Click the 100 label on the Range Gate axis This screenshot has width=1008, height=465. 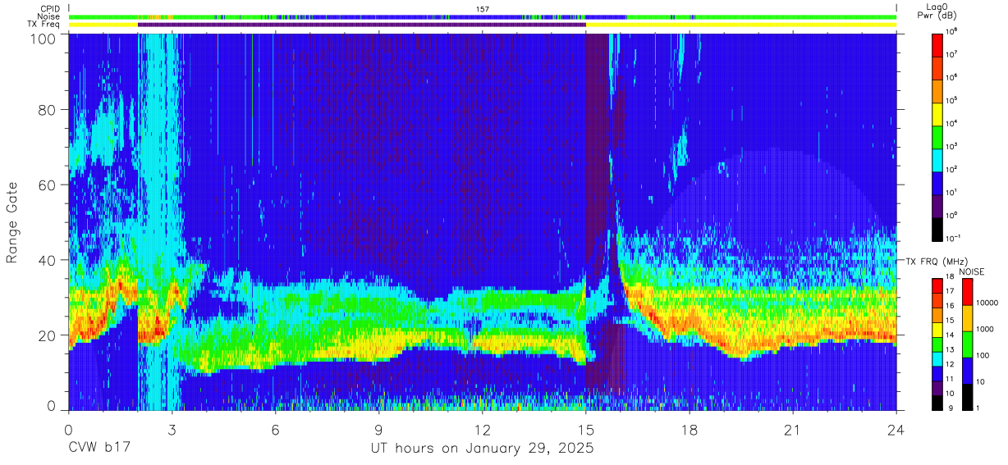(44, 38)
